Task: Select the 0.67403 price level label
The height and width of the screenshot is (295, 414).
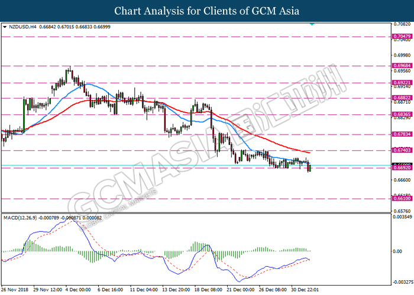Action: [x=402, y=150]
